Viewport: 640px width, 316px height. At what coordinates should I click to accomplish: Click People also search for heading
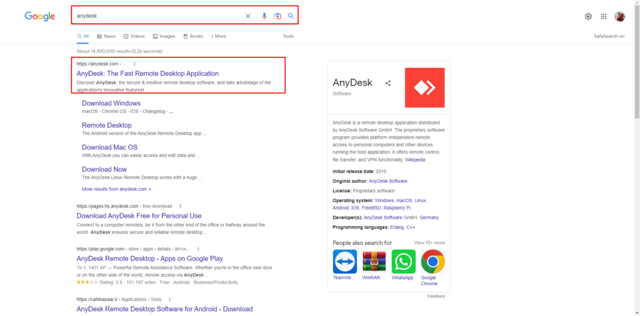[362, 242]
